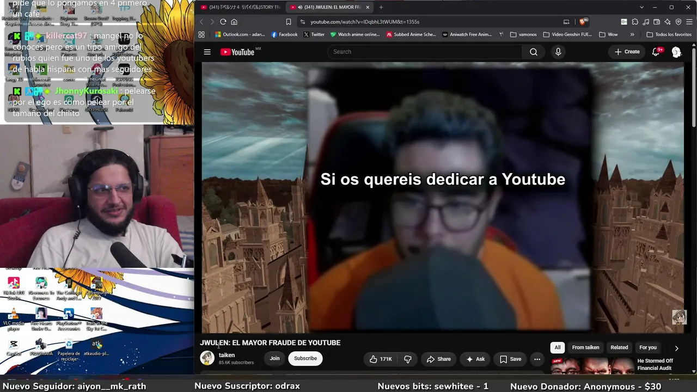Select the atkaudio-pl desktop icon

96,347
